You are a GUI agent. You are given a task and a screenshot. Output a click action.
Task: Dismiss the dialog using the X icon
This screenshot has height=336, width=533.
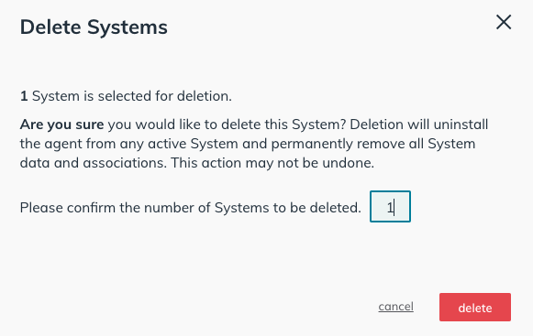tap(504, 22)
